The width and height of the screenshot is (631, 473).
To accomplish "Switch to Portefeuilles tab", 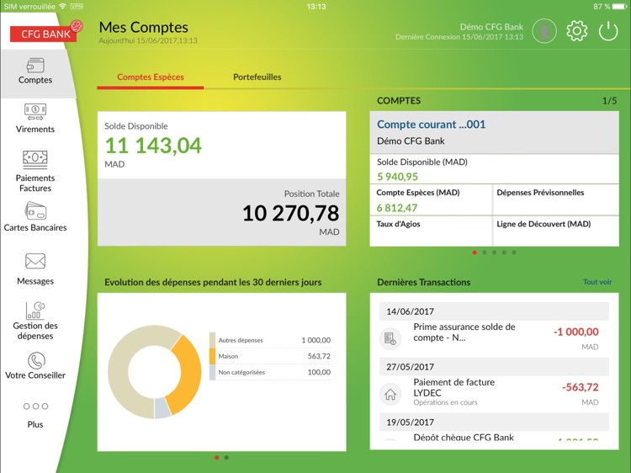I will 257,77.
